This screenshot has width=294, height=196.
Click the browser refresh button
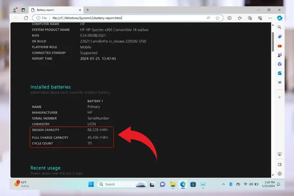[x=26, y=18]
